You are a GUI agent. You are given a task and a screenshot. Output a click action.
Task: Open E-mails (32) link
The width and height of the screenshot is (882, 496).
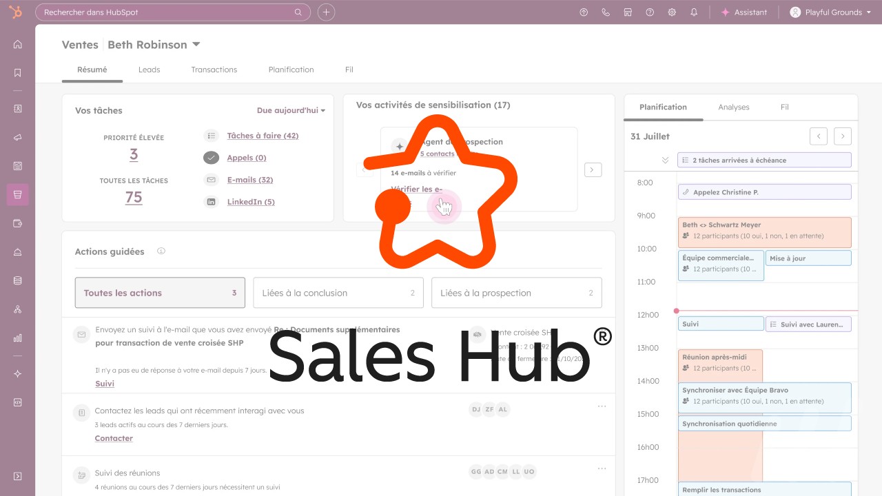(x=250, y=180)
